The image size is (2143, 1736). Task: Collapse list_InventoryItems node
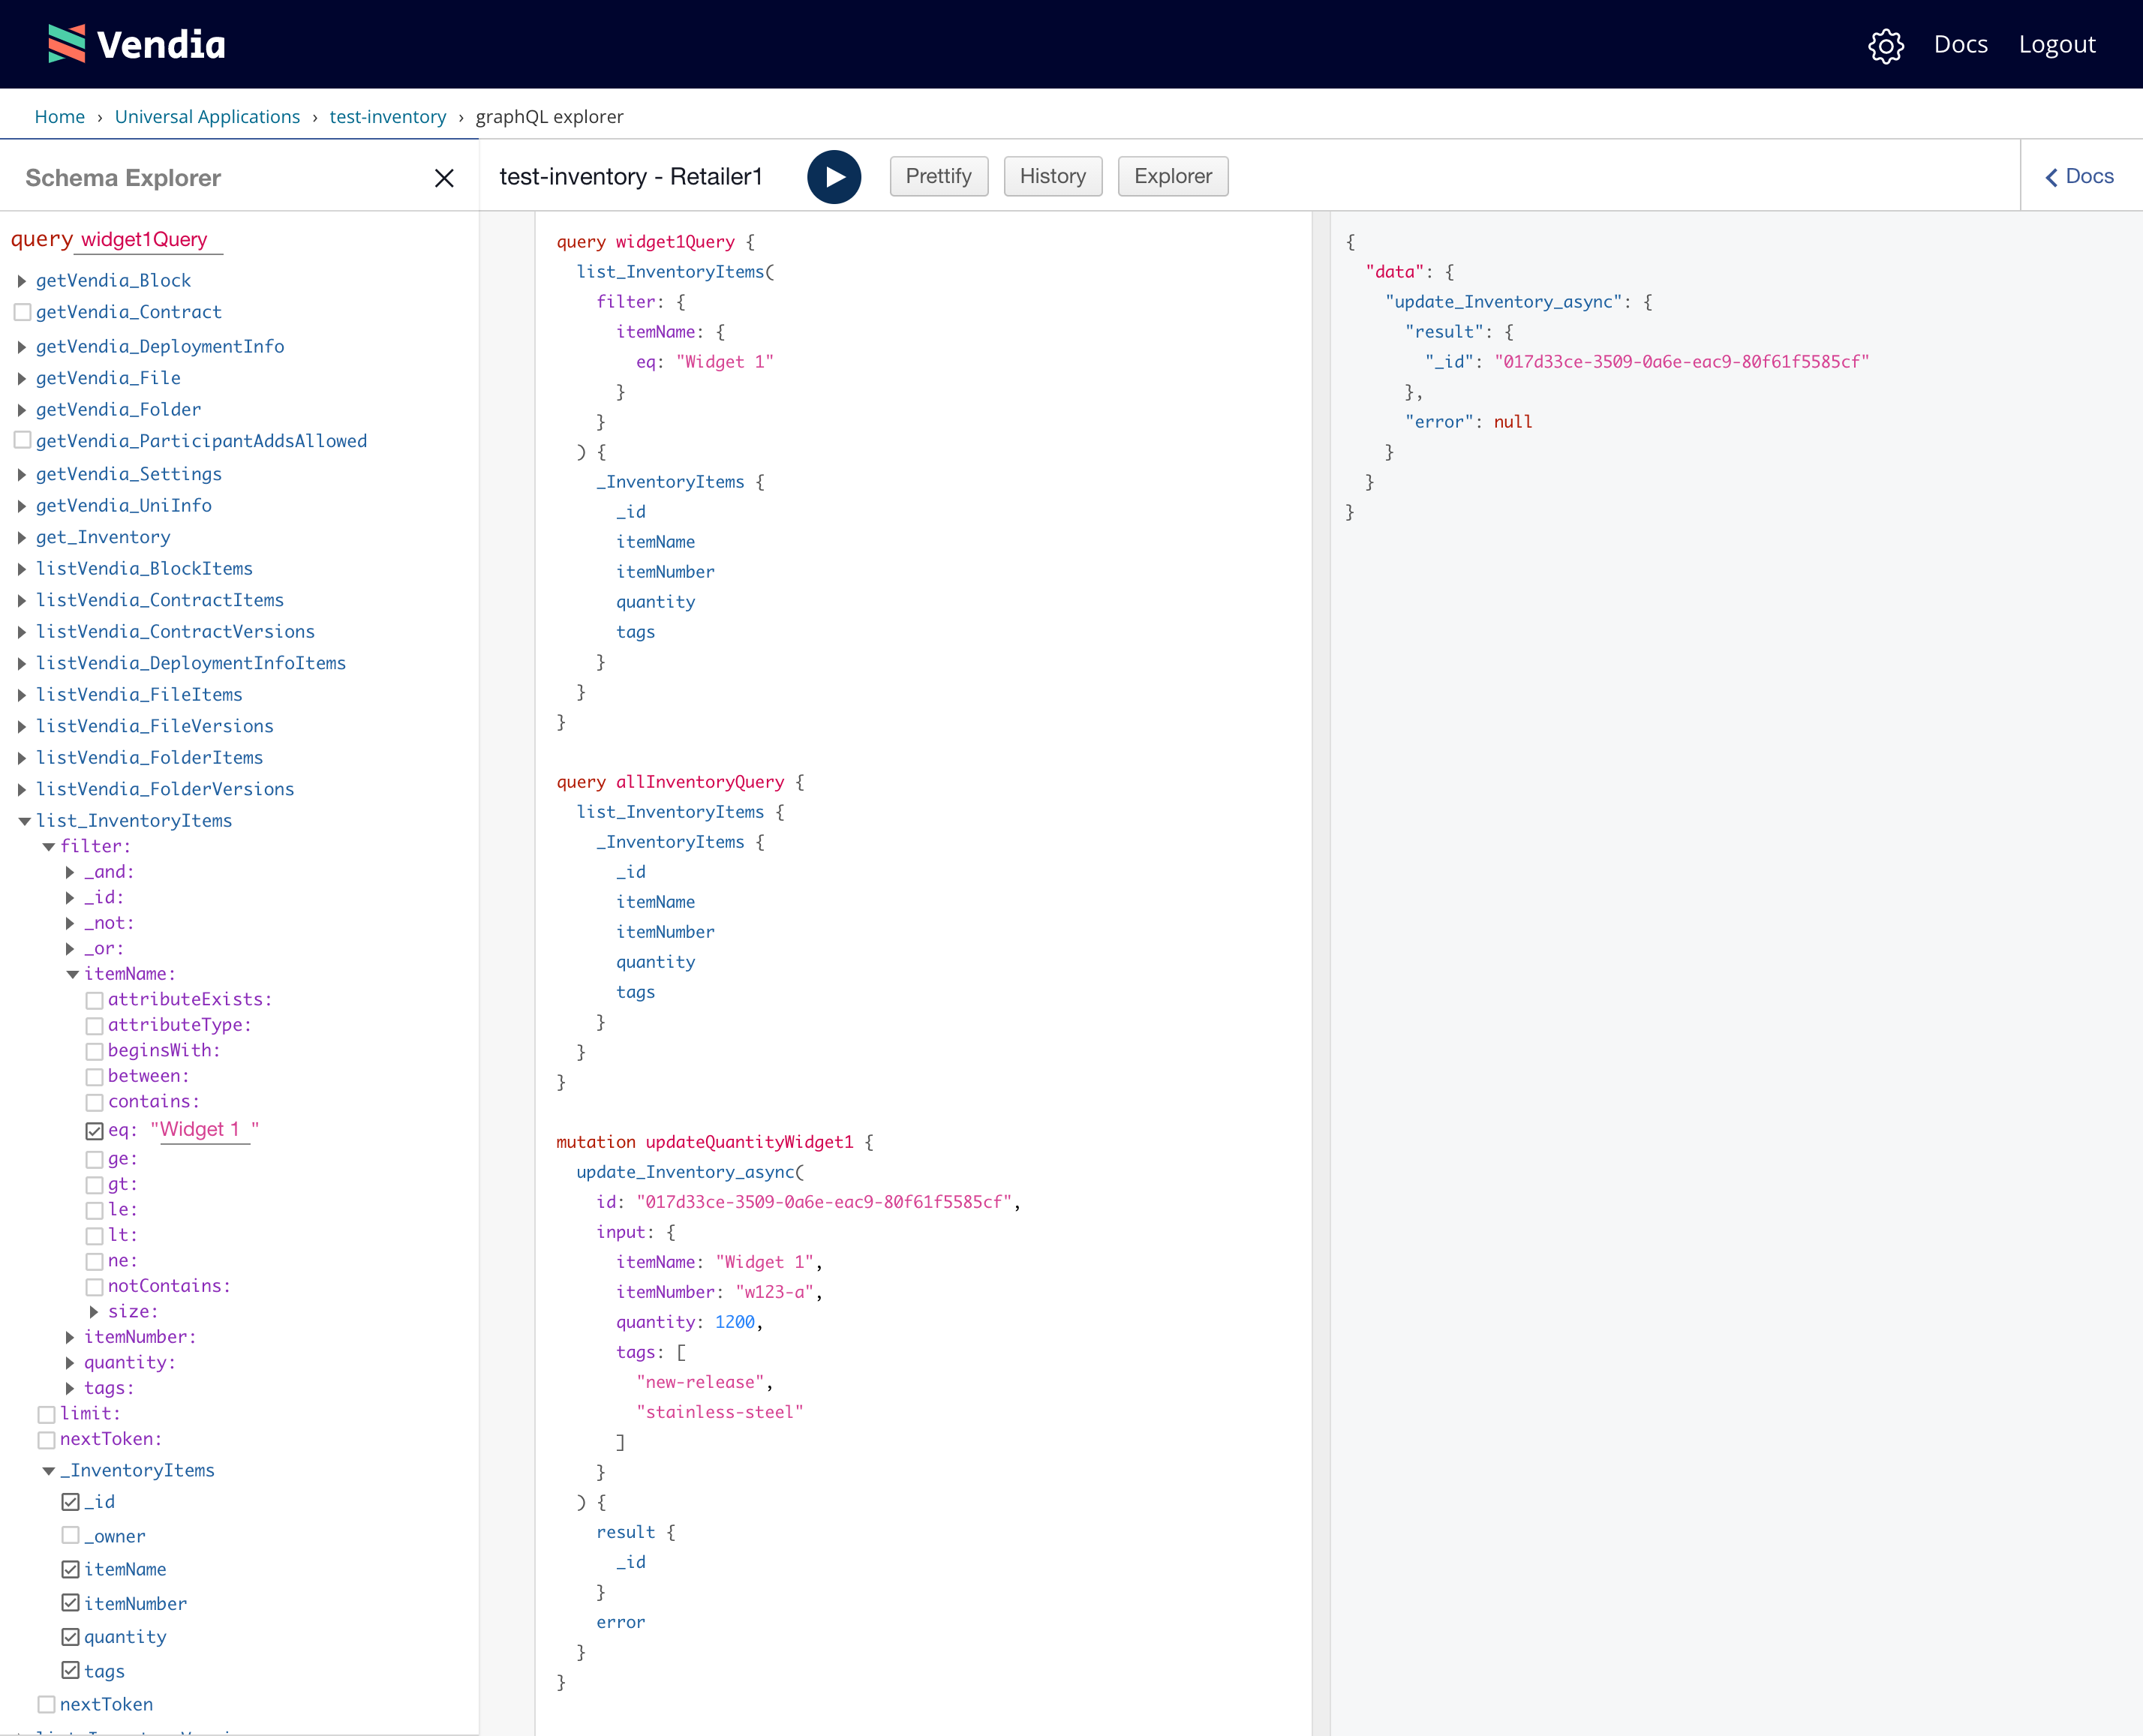coord(23,821)
